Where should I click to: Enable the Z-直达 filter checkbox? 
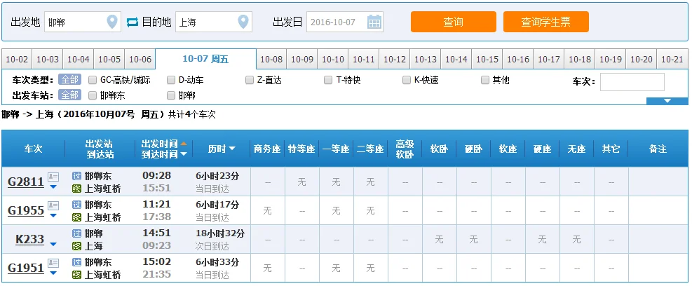[250, 80]
